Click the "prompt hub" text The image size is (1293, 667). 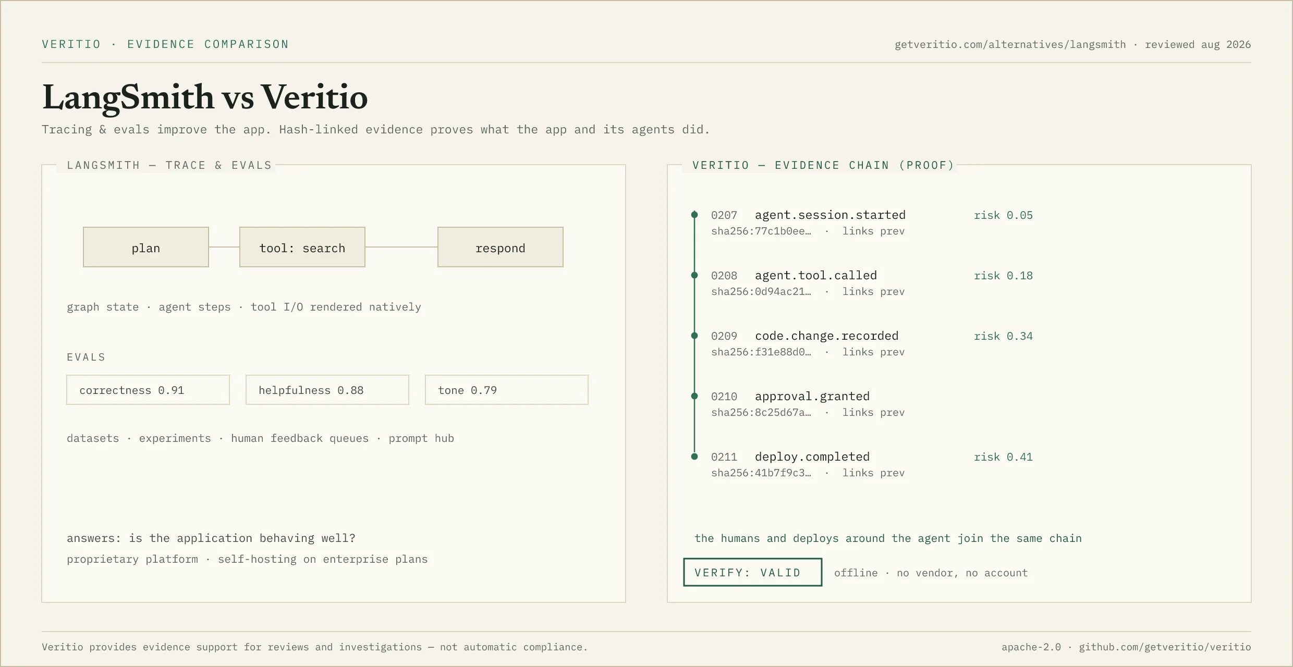pyautogui.click(x=421, y=438)
